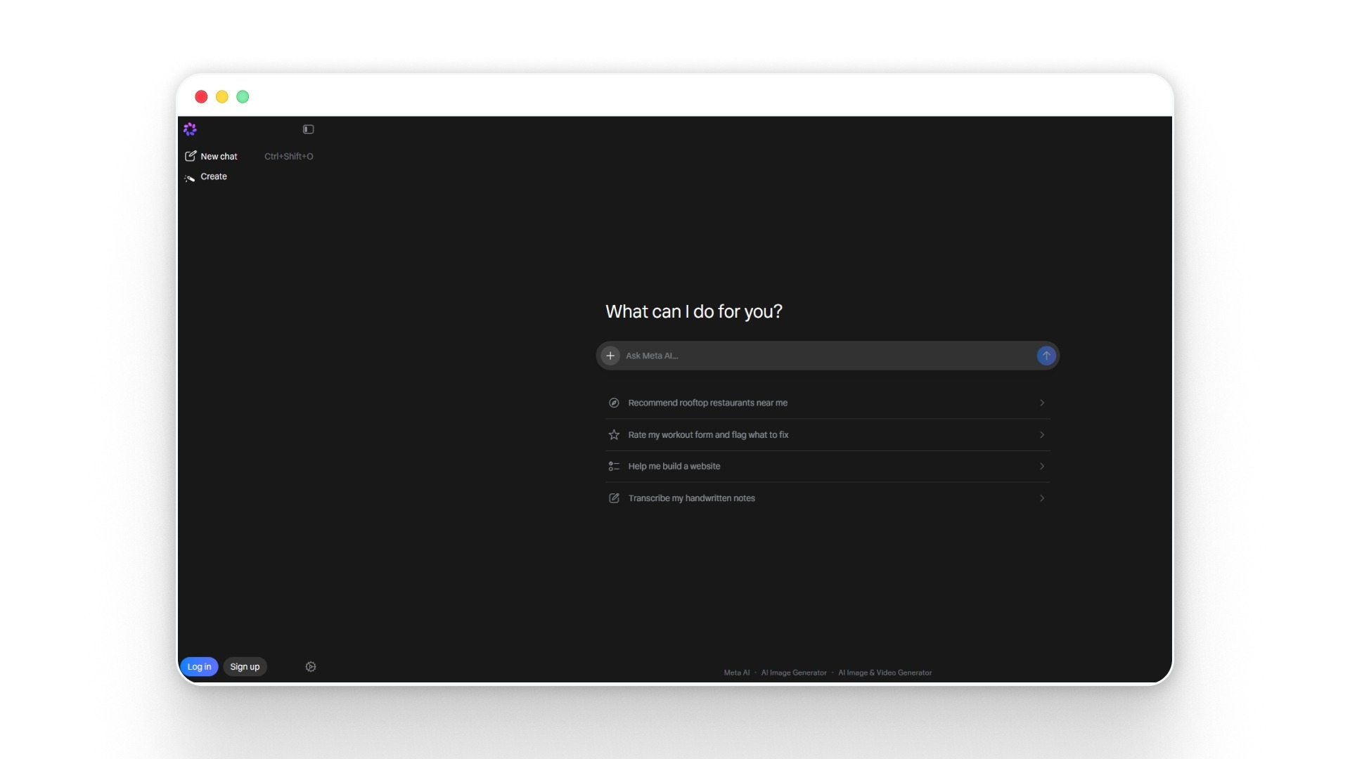This screenshot has width=1350, height=759.
Task: Select 'Help me build a website' suggestion
Action: pos(828,467)
